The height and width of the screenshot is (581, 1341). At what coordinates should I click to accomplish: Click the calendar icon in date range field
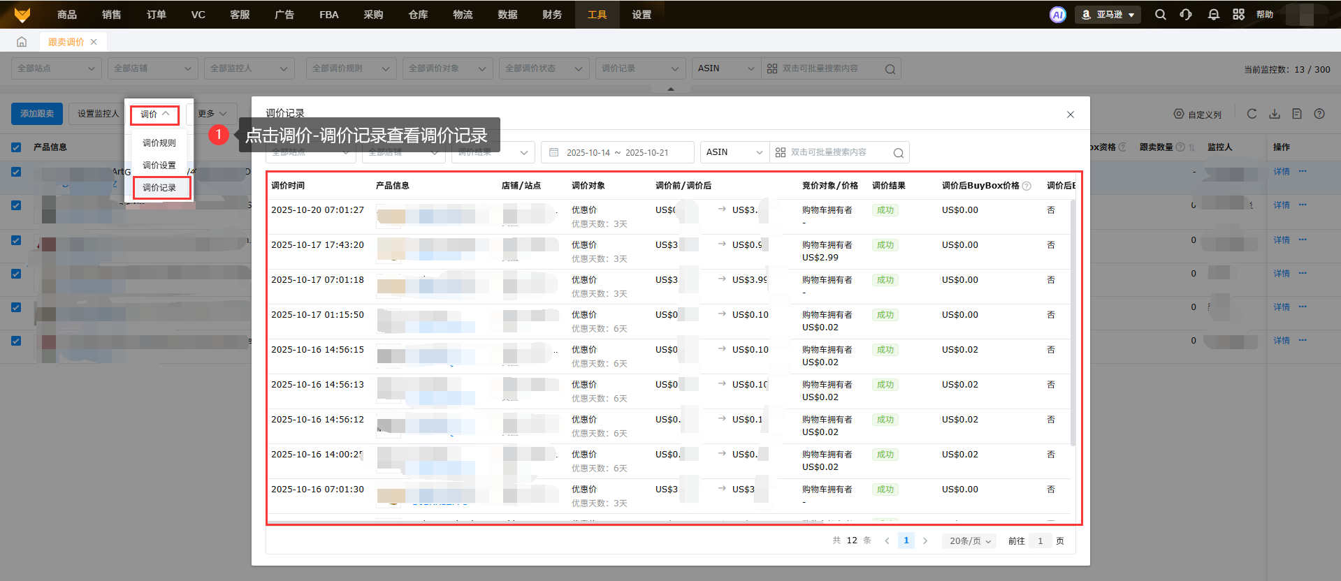pyautogui.click(x=554, y=152)
